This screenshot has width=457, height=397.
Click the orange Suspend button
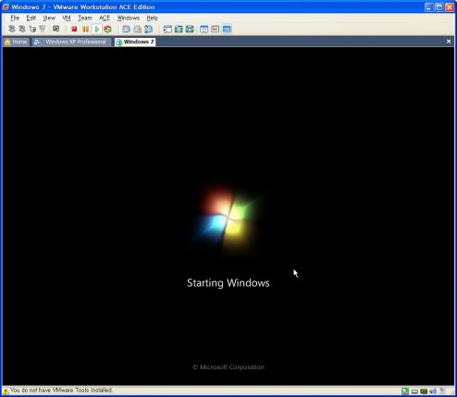(x=85, y=29)
